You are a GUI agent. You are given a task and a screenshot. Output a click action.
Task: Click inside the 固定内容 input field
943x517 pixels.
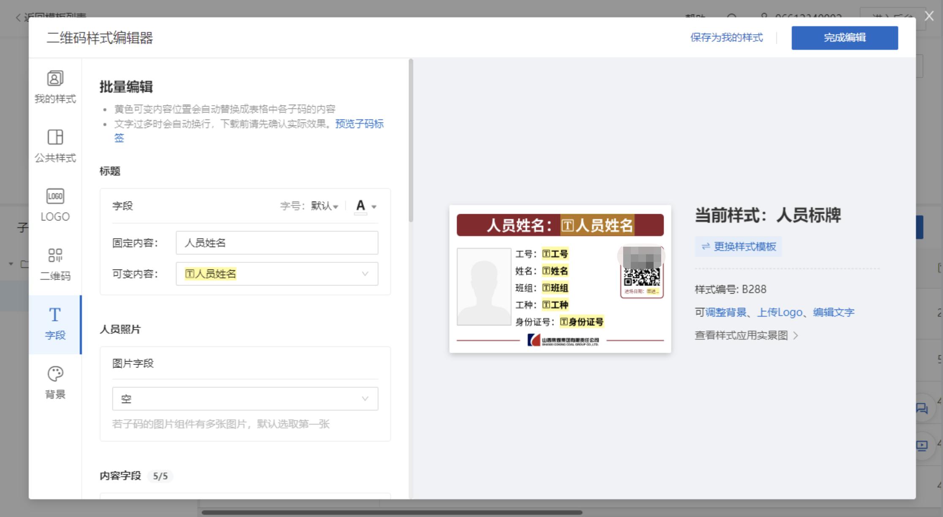pyautogui.click(x=276, y=243)
